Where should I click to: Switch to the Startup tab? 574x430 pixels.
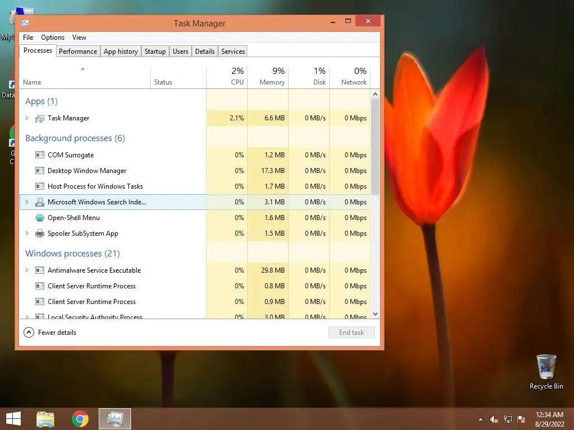(155, 52)
